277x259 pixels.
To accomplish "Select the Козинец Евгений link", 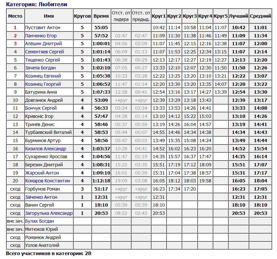I will click(43, 76).
